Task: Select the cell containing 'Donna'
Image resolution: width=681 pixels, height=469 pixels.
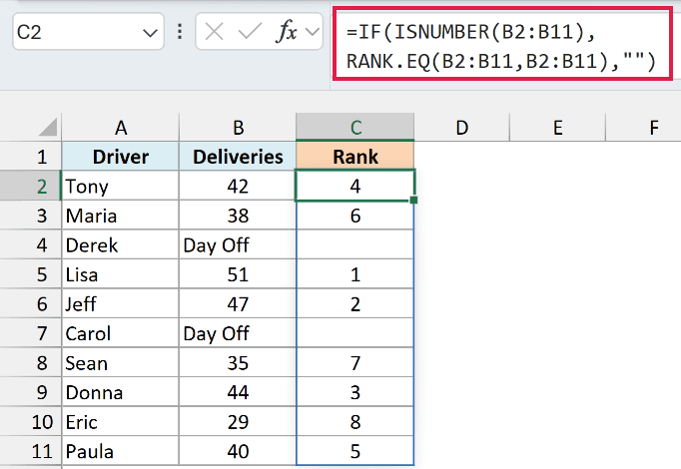Action: pyautogui.click(x=120, y=392)
